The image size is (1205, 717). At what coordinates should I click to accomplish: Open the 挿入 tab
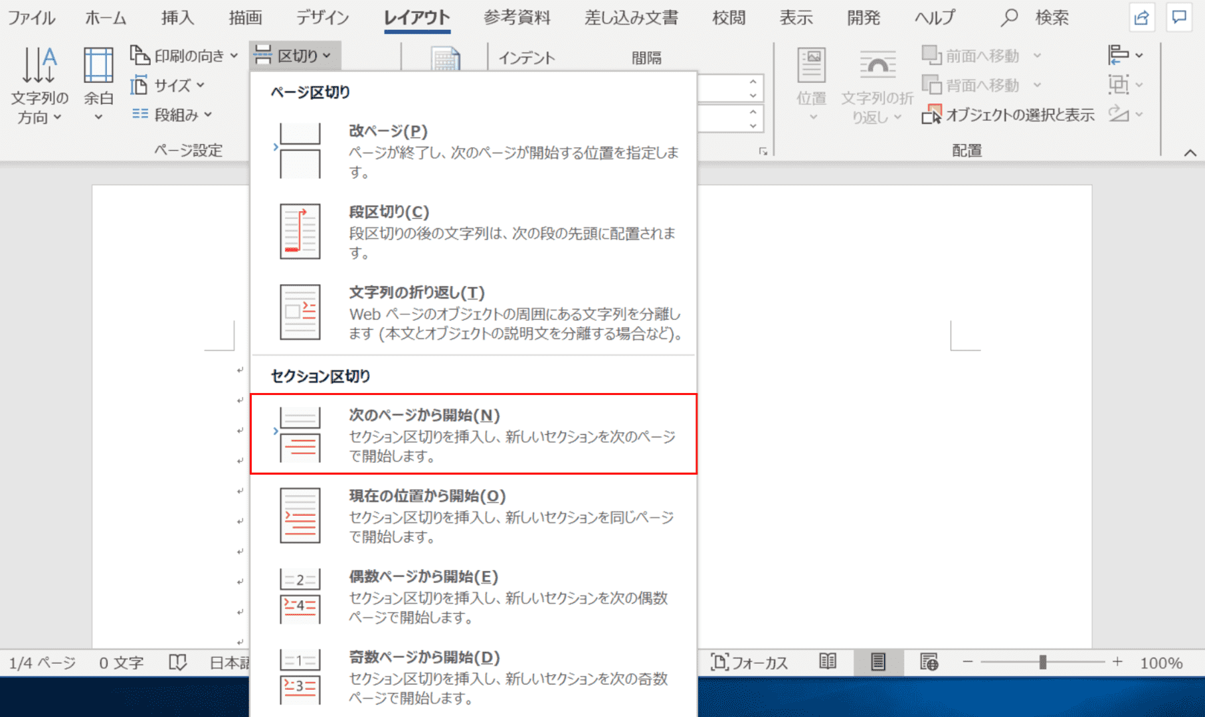[178, 17]
